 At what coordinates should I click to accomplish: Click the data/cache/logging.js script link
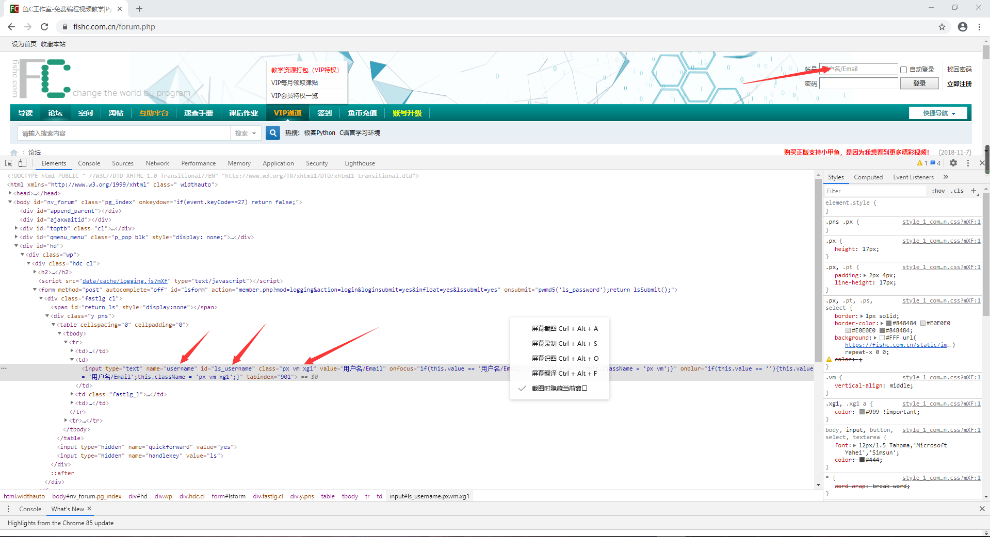click(x=125, y=281)
